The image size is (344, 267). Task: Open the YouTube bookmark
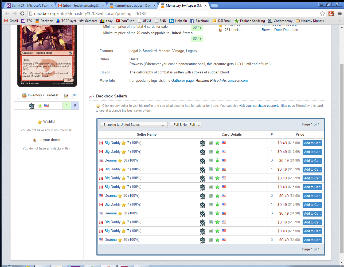click(125, 21)
